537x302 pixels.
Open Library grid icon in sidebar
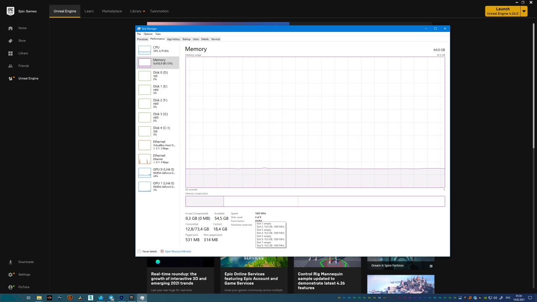(x=10, y=53)
